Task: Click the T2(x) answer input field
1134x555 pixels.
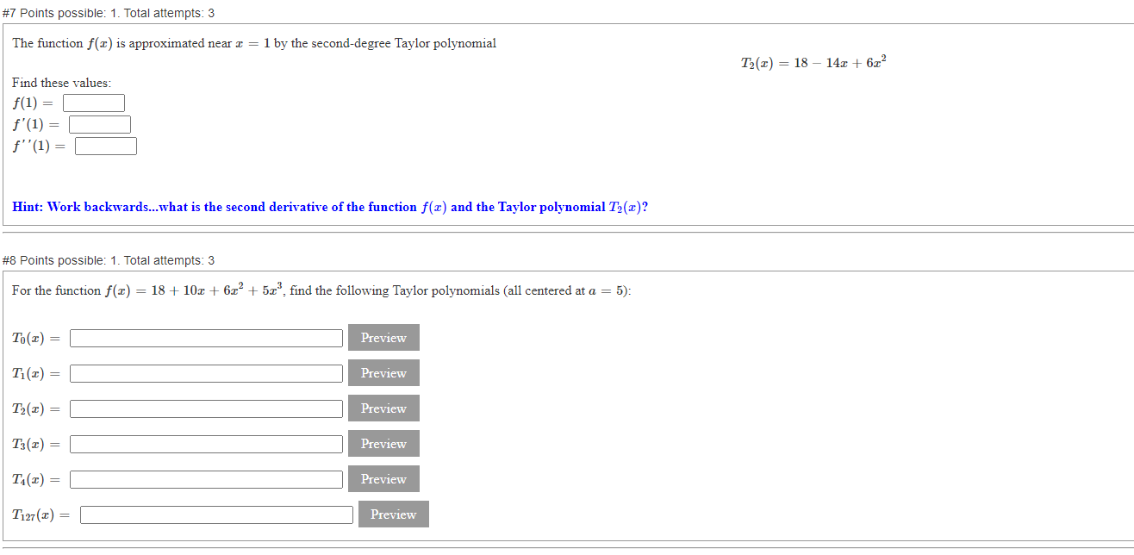Action: [x=205, y=408]
